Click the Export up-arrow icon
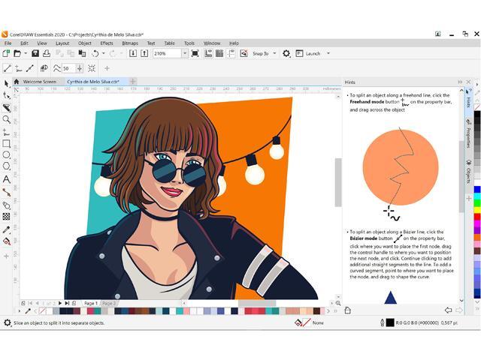481x360 pixels. 144,53
